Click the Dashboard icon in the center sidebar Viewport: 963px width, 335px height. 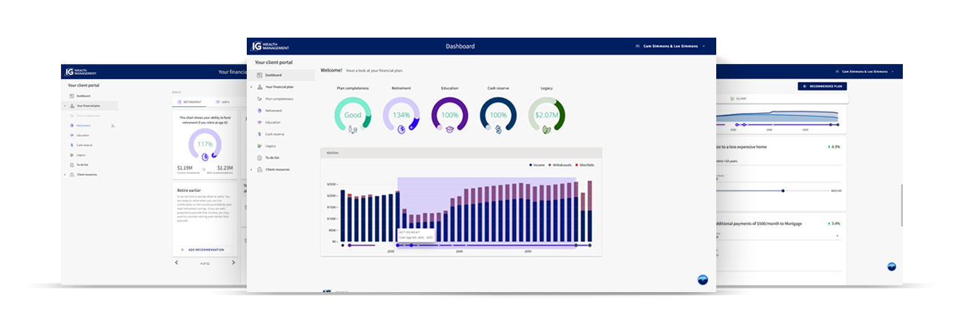click(x=260, y=75)
